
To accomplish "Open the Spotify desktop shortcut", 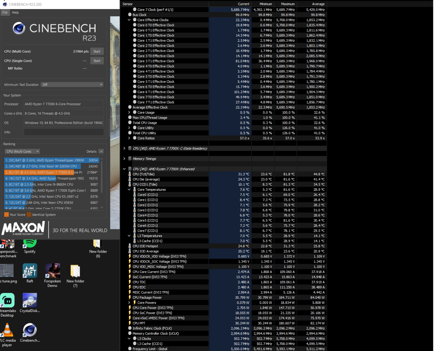I will pyautogui.click(x=30, y=246).
